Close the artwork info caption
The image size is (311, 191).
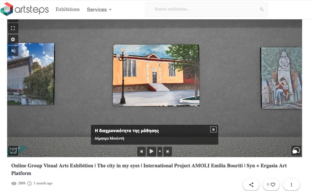[213, 129]
